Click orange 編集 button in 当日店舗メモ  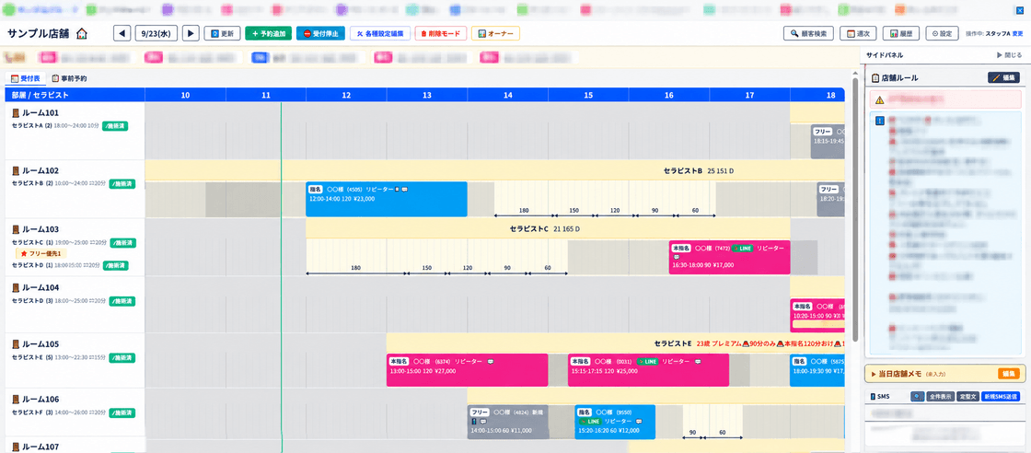point(1009,374)
